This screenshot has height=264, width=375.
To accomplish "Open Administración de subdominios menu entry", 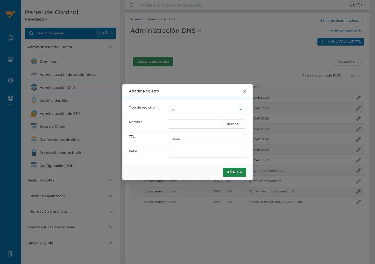I will click(72, 74).
